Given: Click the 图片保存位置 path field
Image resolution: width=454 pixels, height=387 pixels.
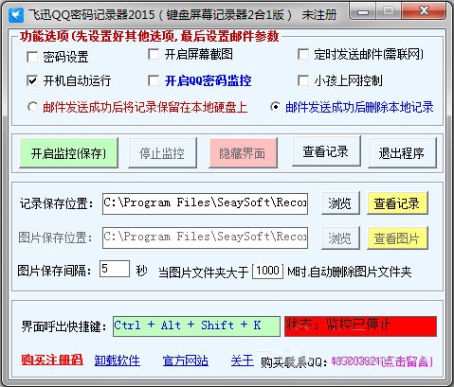Looking at the screenshot, I should 205,238.
